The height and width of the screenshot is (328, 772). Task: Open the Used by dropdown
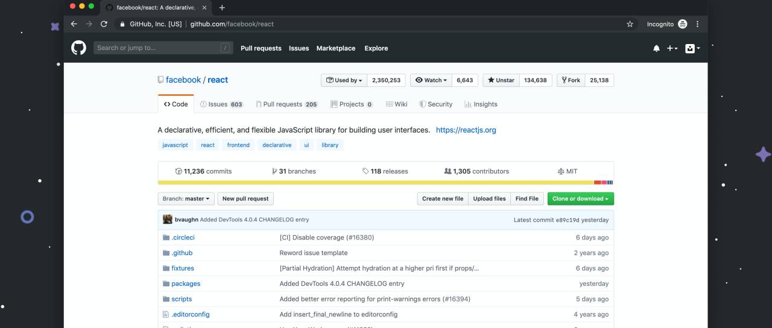click(344, 80)
